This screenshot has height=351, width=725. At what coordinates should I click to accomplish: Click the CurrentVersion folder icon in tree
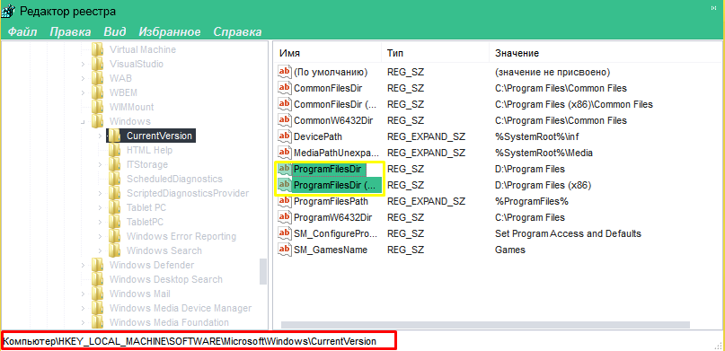click(114, 136)
